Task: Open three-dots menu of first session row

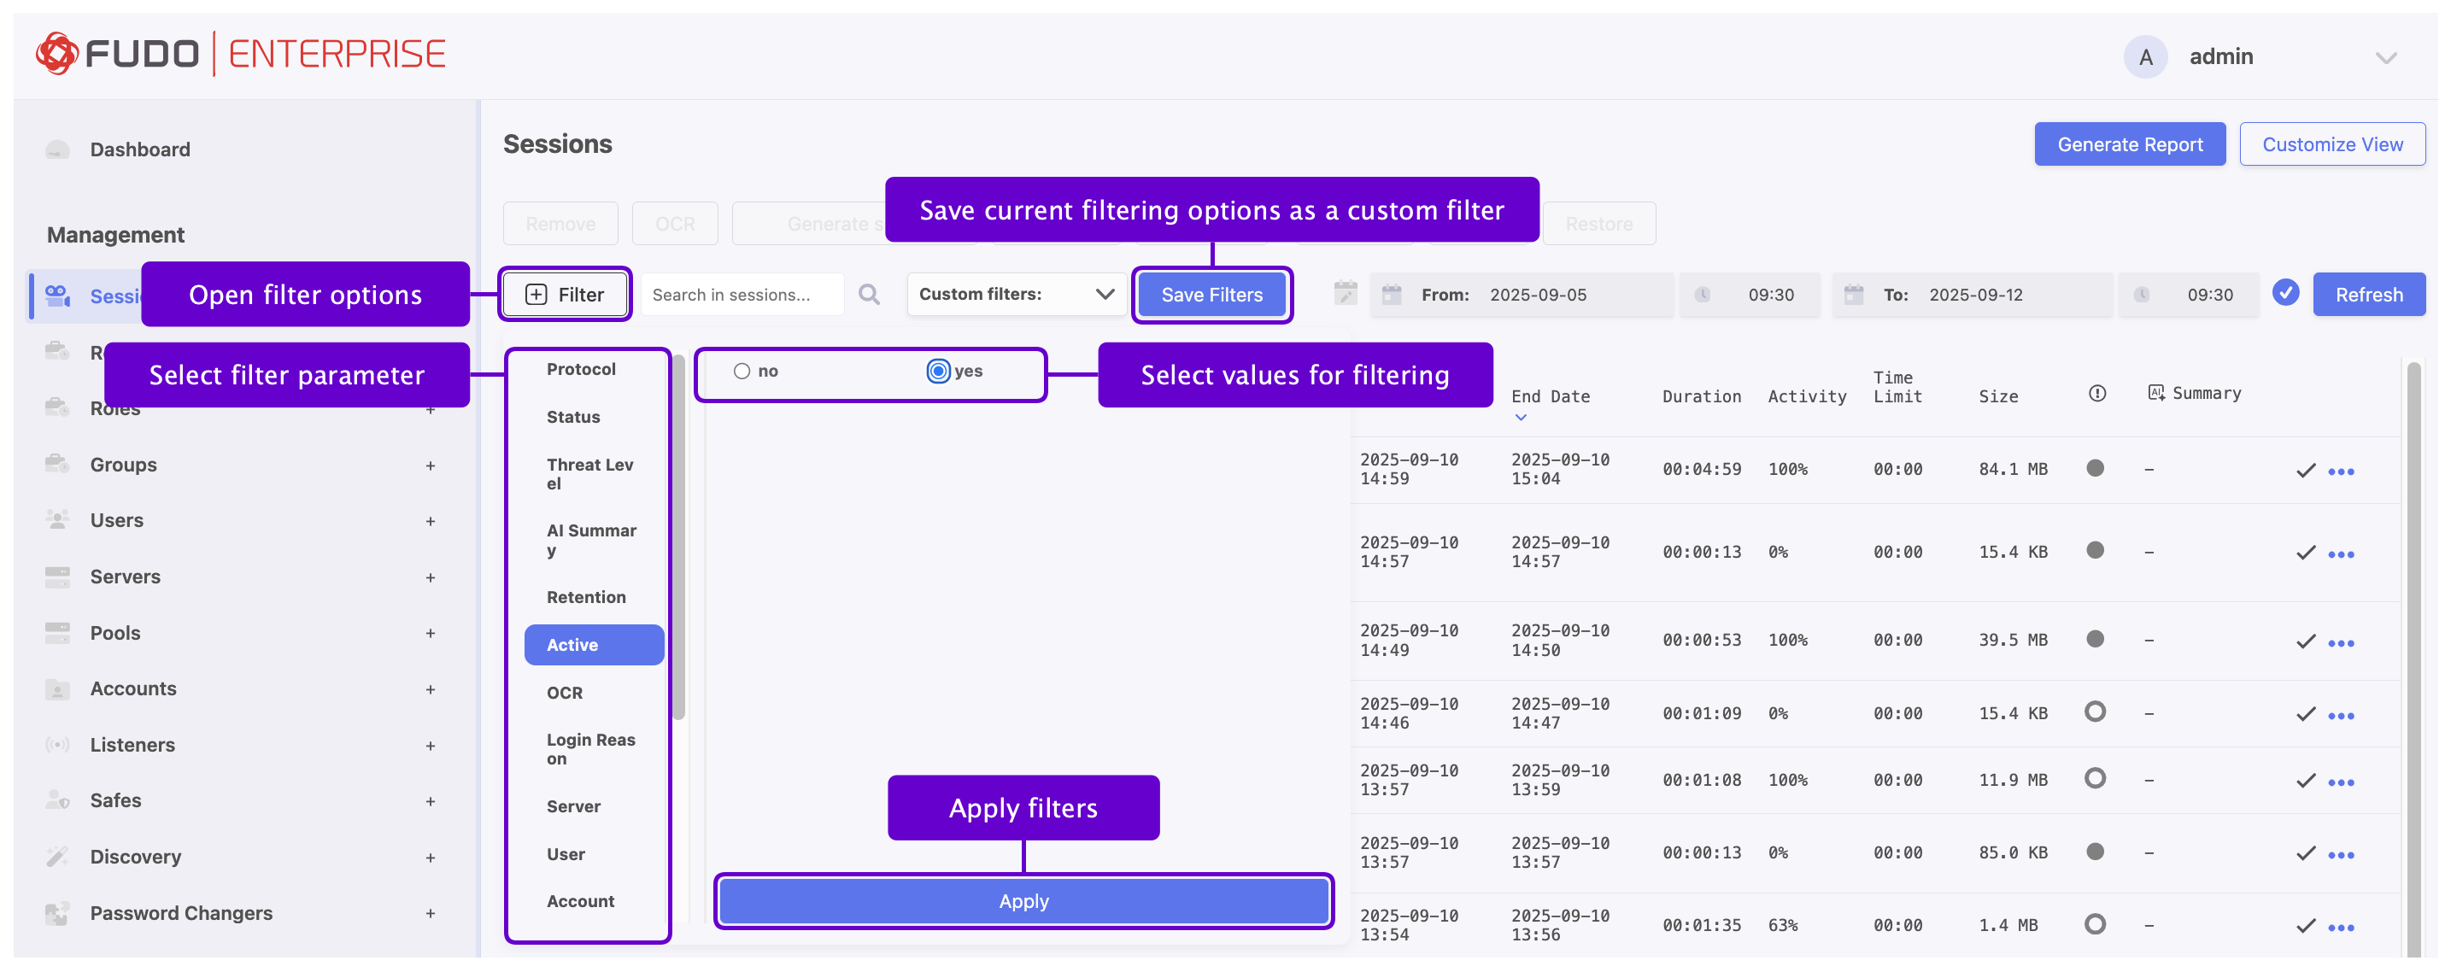Action: 2341,471
